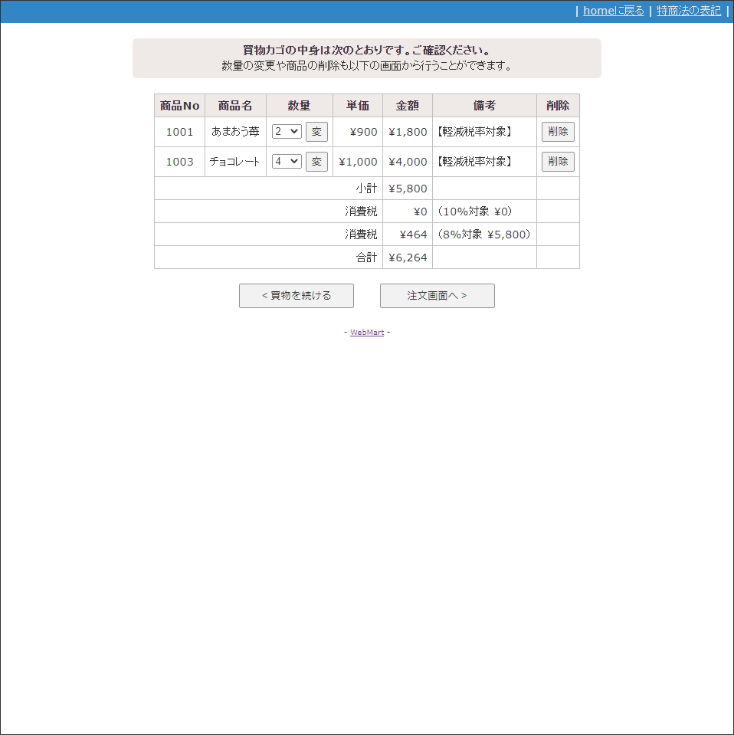The height and width of the screenshot is (735, 734).
Task: Open quantity dropdown for あまおう苺
Action: (x=287, y=132)
